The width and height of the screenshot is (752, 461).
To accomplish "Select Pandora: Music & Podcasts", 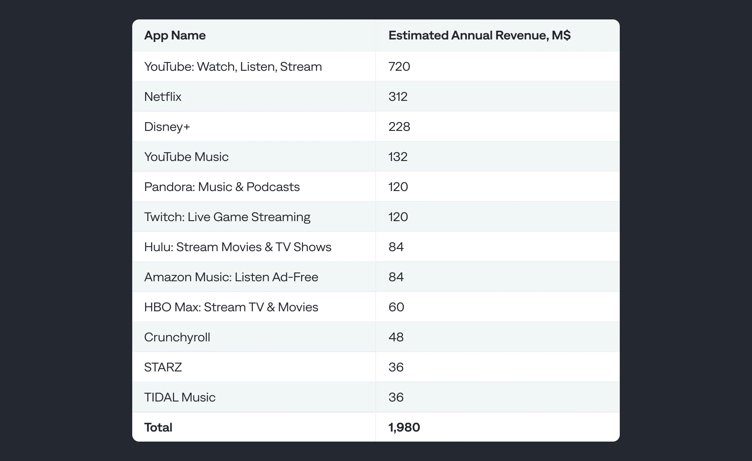I will coord(222,186).
